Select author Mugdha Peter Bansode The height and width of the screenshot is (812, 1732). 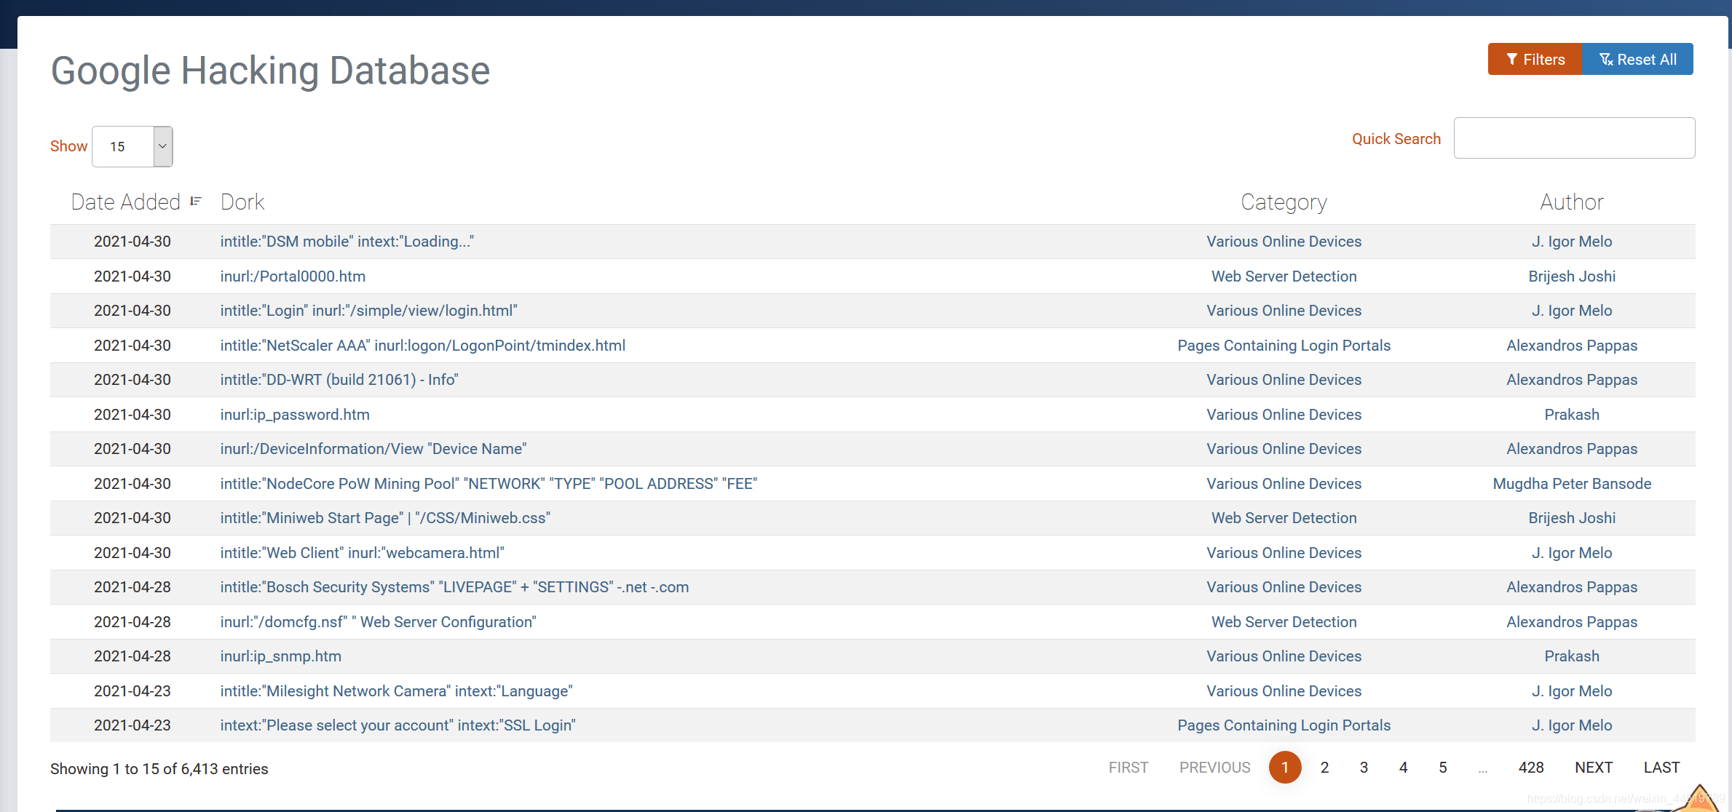[x=1571, y=484]
